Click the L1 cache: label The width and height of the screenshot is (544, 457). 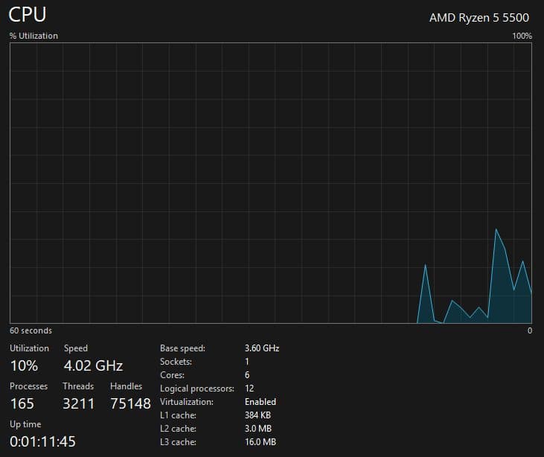(178, 415)
